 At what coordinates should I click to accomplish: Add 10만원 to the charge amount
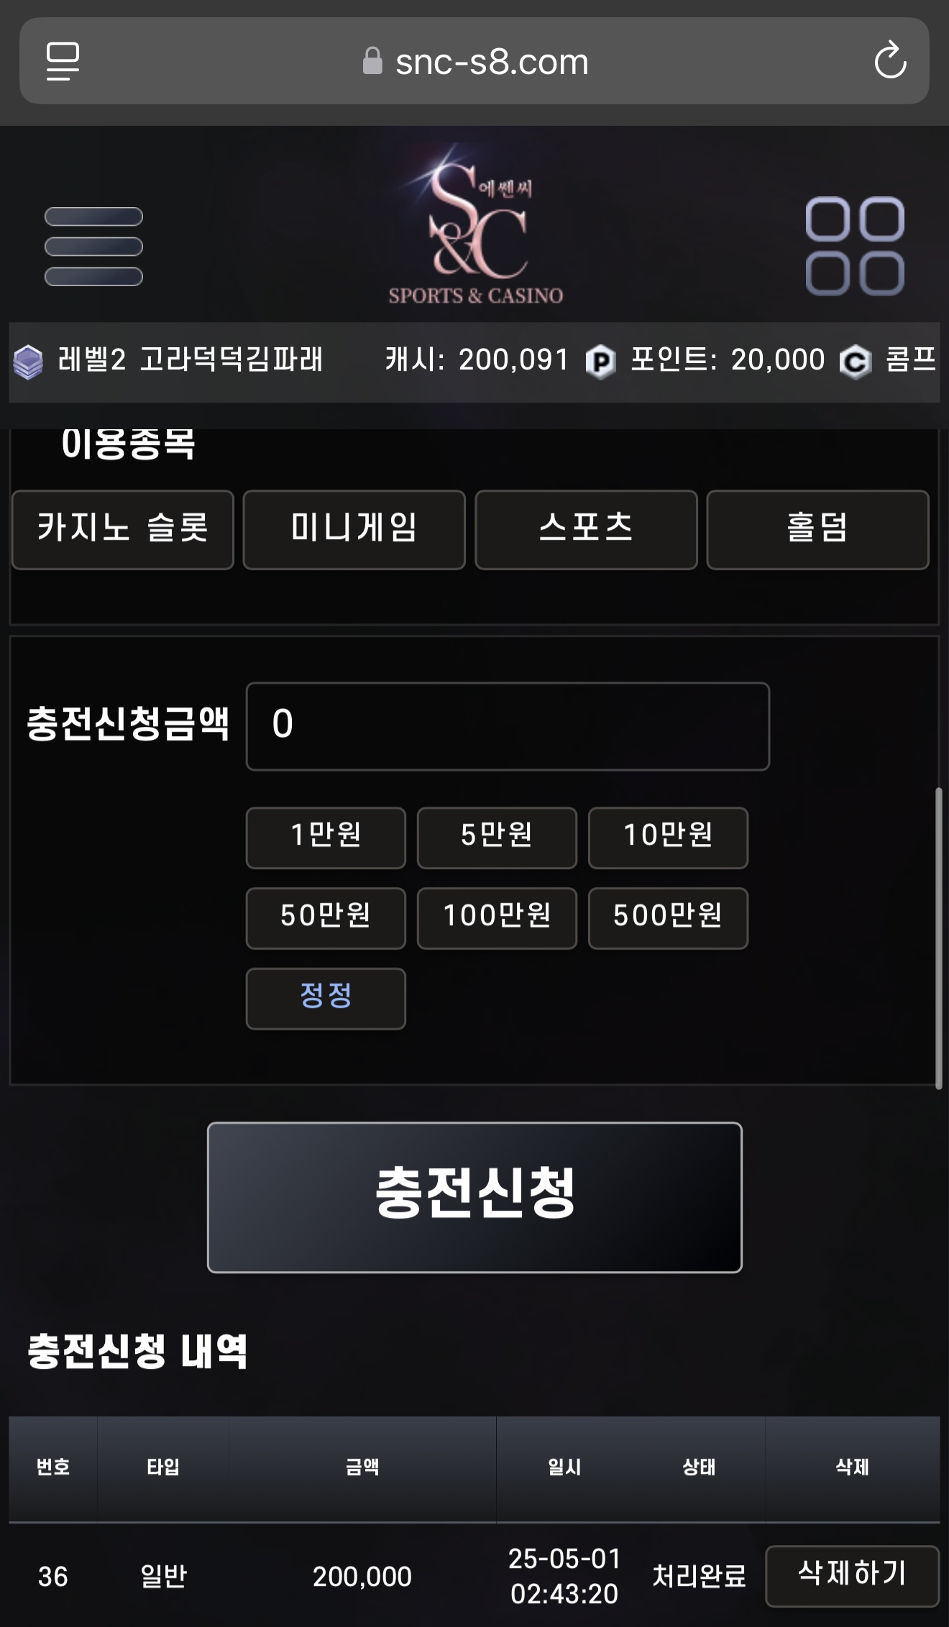[668, 838]
